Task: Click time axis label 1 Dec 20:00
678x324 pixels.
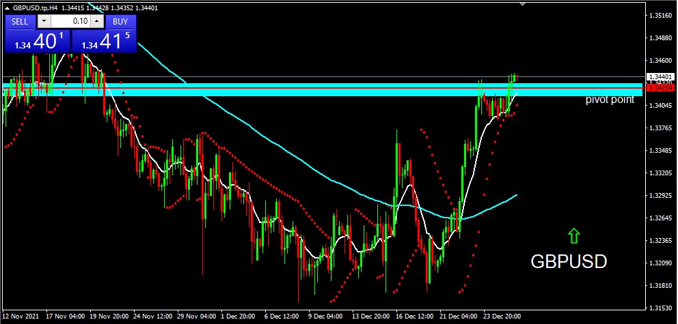Action: point(239,316)
